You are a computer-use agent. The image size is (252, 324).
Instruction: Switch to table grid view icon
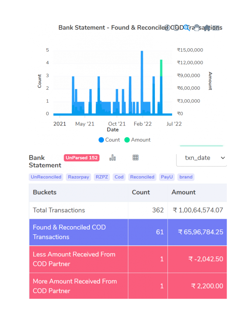coord(136,157)
